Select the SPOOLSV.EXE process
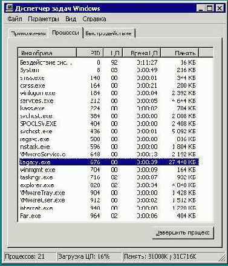This screenshot has width=228, height=266. 109,124
